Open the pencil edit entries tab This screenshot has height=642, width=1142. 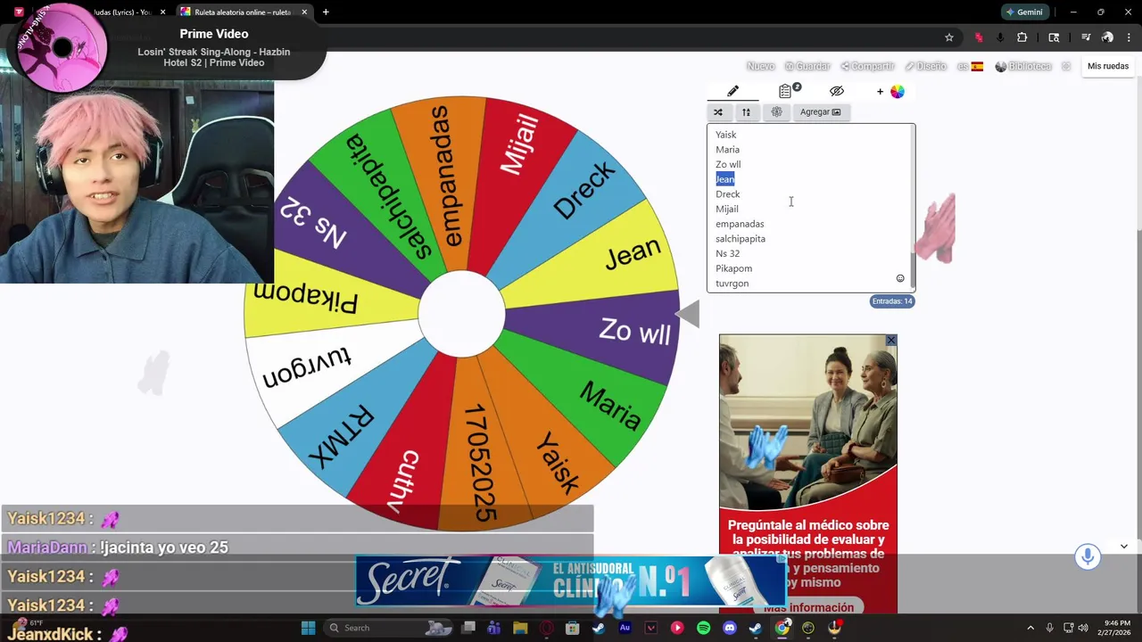click(x=732, y=91)
